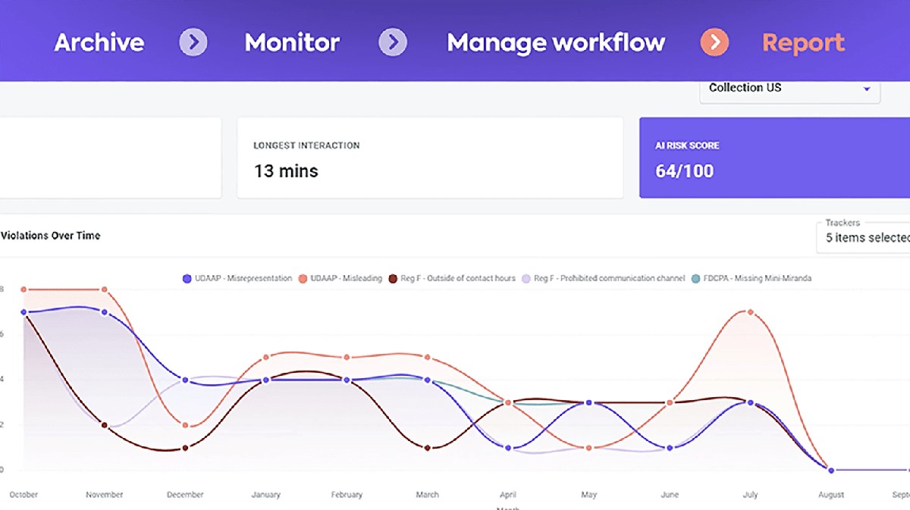910x510 pixels.
Task: Click the "July" axis label
Action: pyautogui.click(x=750, y=495)
